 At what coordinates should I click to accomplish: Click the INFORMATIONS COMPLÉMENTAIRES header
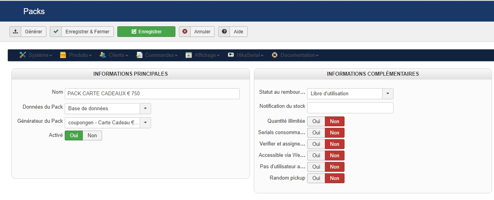(x=373, y=74)
